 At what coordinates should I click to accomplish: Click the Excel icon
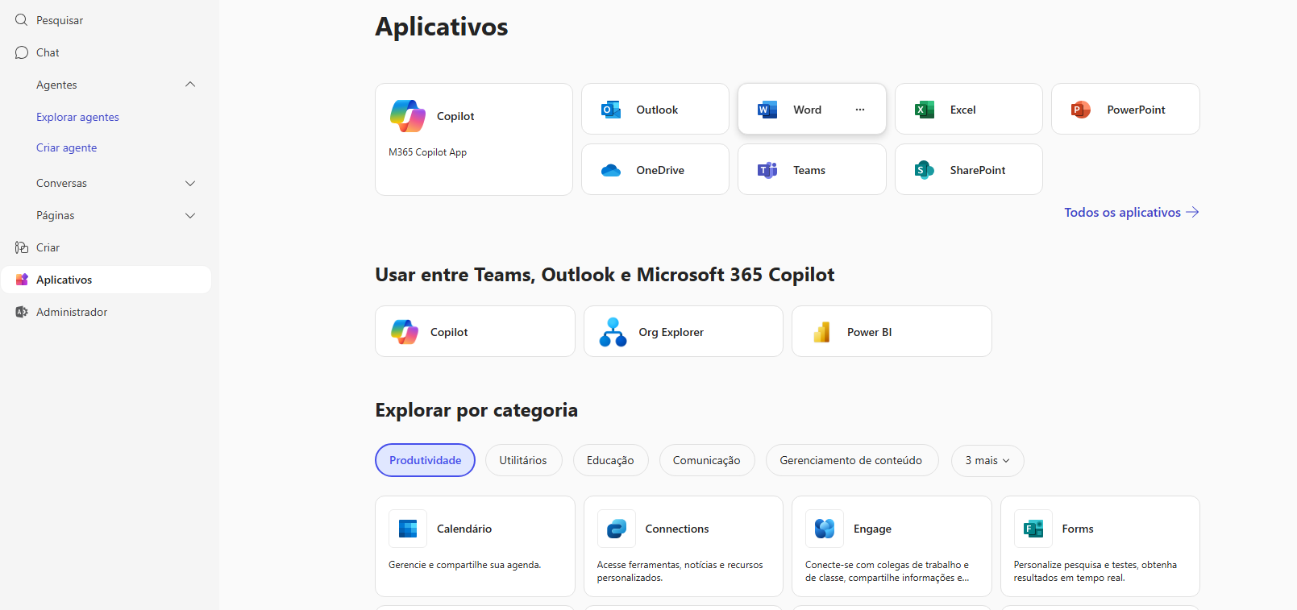tap(925, 110)
